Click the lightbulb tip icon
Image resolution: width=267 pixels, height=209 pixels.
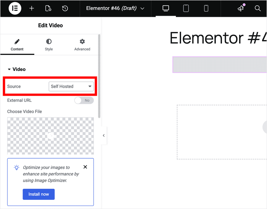[x=16, y=168]
